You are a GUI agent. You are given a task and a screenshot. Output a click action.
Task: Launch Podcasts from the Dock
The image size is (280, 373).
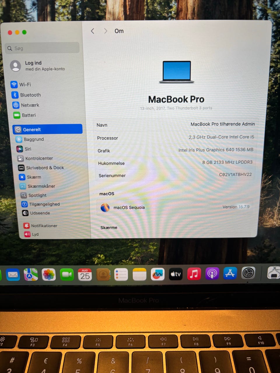click(x=212, y=274)
